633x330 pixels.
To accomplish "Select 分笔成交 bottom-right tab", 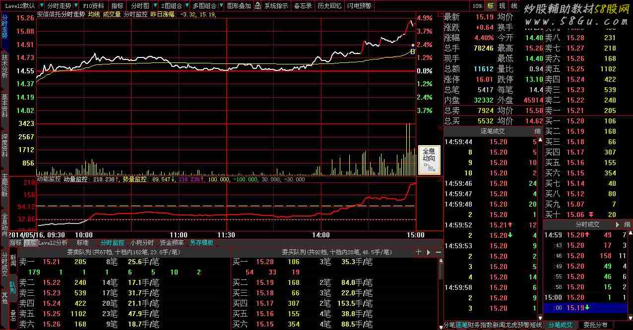I will point(559,326).
